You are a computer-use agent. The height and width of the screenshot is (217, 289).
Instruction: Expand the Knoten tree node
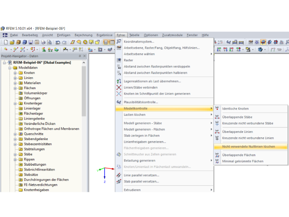point(15,73)
